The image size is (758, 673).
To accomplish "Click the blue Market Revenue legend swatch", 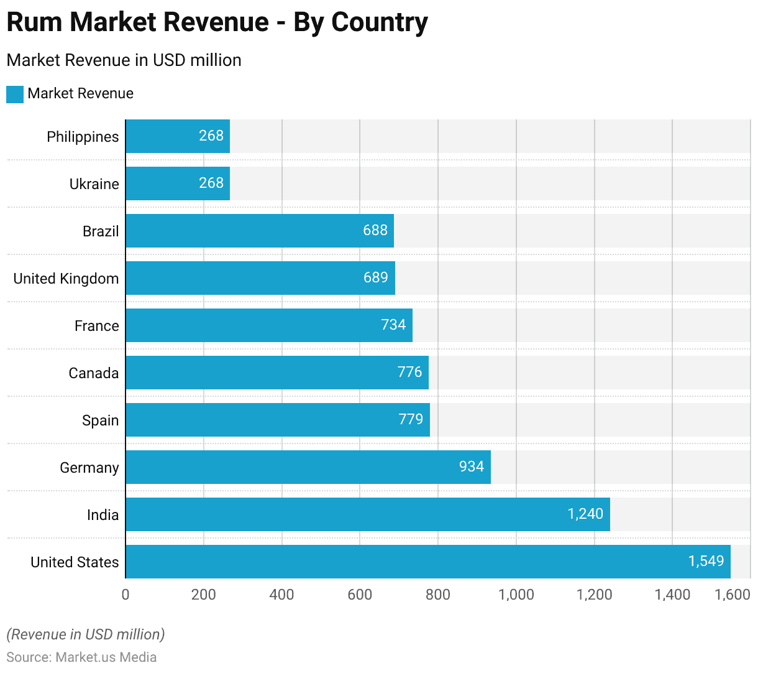I will 15,94.
